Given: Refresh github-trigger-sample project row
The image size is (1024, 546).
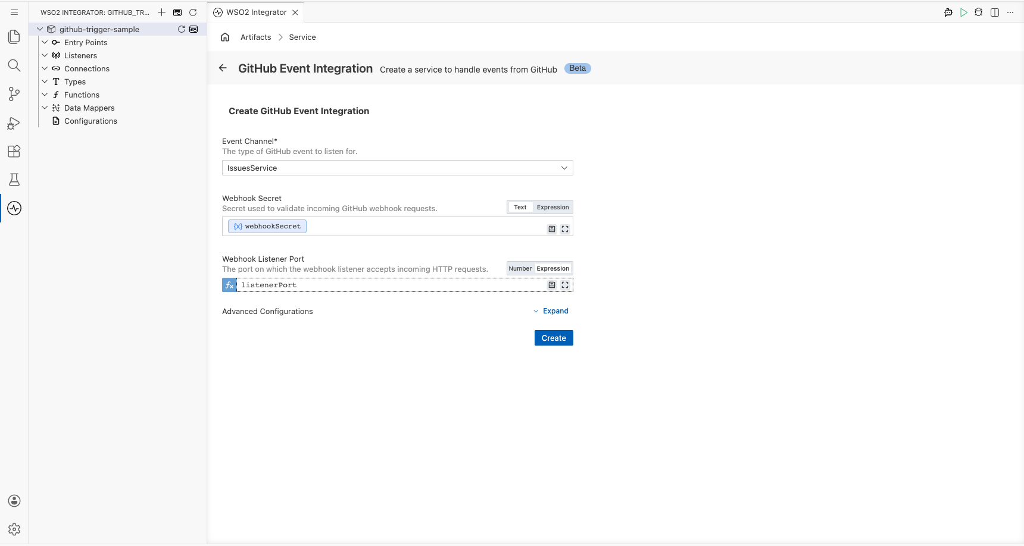Looking at the screenshot, I should [x=182, y=29].
